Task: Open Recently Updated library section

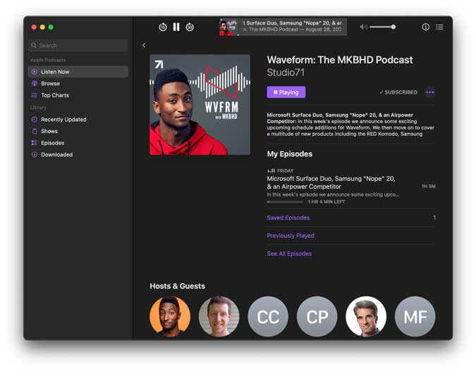Action: (78, 120)
